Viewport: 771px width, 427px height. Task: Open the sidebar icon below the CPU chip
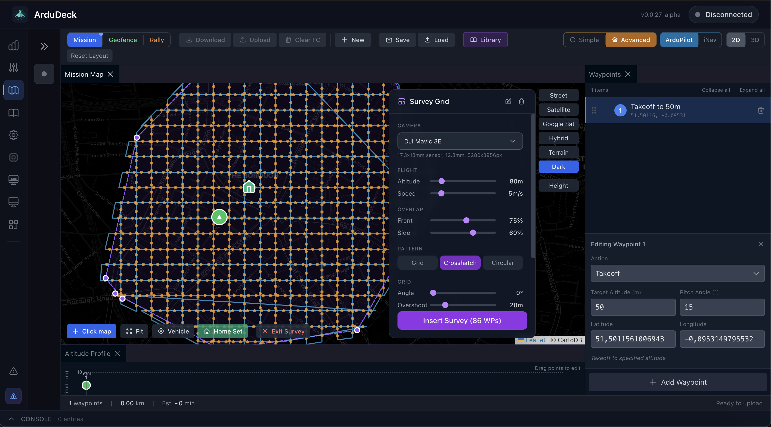[x=14, y=180]
